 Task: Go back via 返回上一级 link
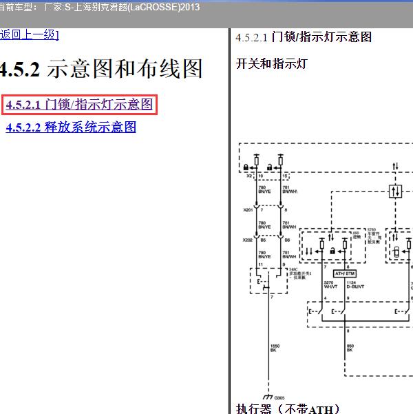(29, 35)
